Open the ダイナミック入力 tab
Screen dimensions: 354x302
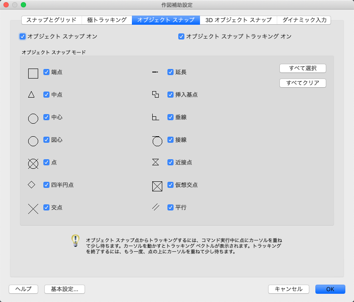click(x=304, y=20)
